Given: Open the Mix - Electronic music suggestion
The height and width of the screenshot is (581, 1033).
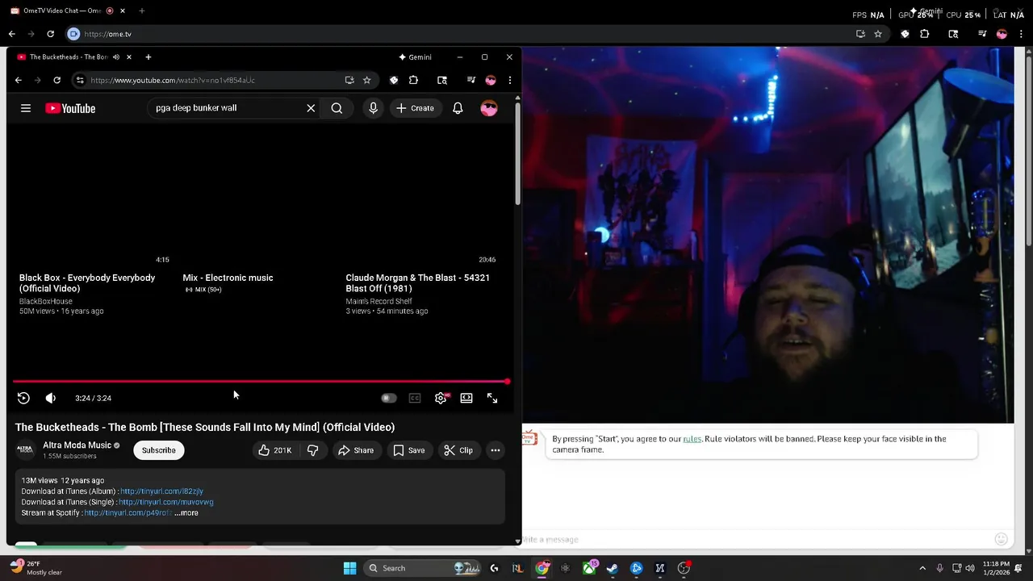Looking at the screenshot, I should click(x=228, y=278).
